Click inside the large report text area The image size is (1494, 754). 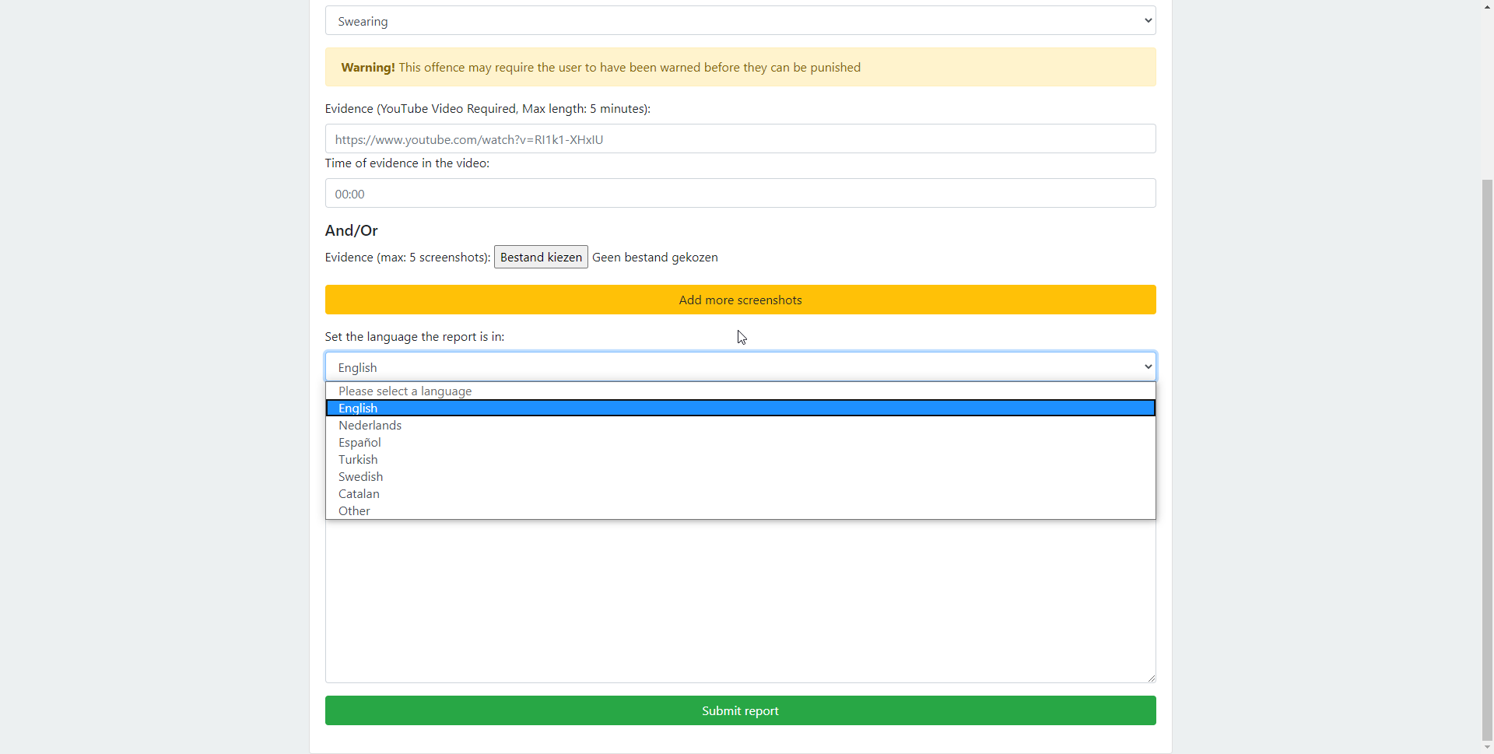[x=740, y=601]
